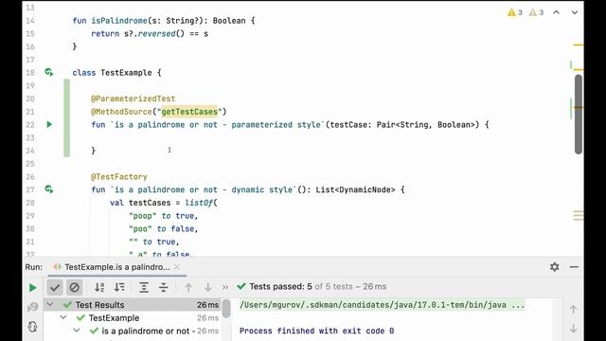Collapse the Test Results tree node
The image size is (606, 341).
50,305
